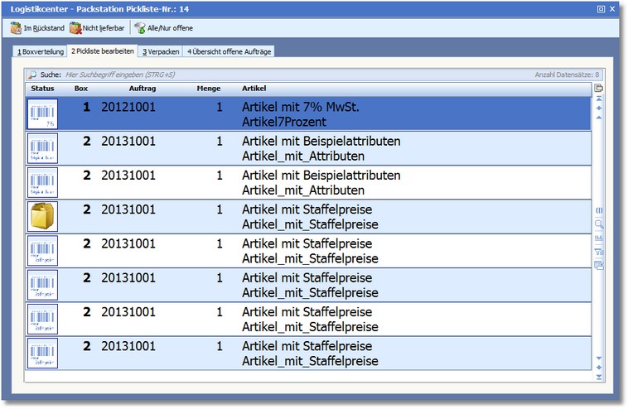Click the yellow package status icon
The image size is (628, 409).
(x=42, y=216)
